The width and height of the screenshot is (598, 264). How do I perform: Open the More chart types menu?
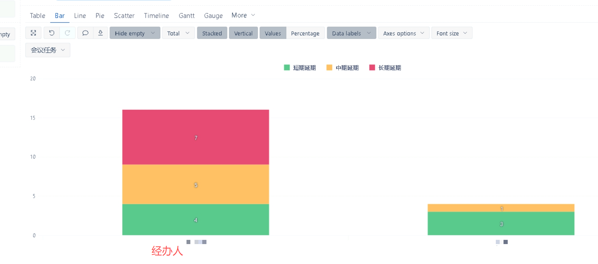[243, 15]
